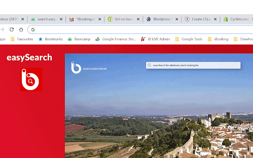Click the easySearch red logo icon
This screenshot has height=158, width=253.
point(31,79)
